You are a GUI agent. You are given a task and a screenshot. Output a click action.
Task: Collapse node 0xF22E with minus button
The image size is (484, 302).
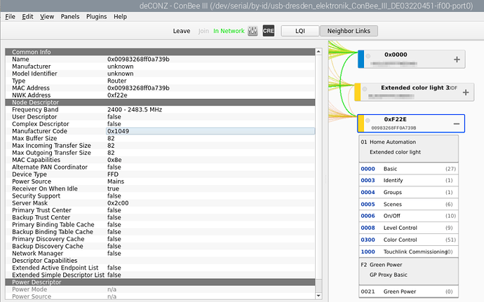tap(457, 123)
